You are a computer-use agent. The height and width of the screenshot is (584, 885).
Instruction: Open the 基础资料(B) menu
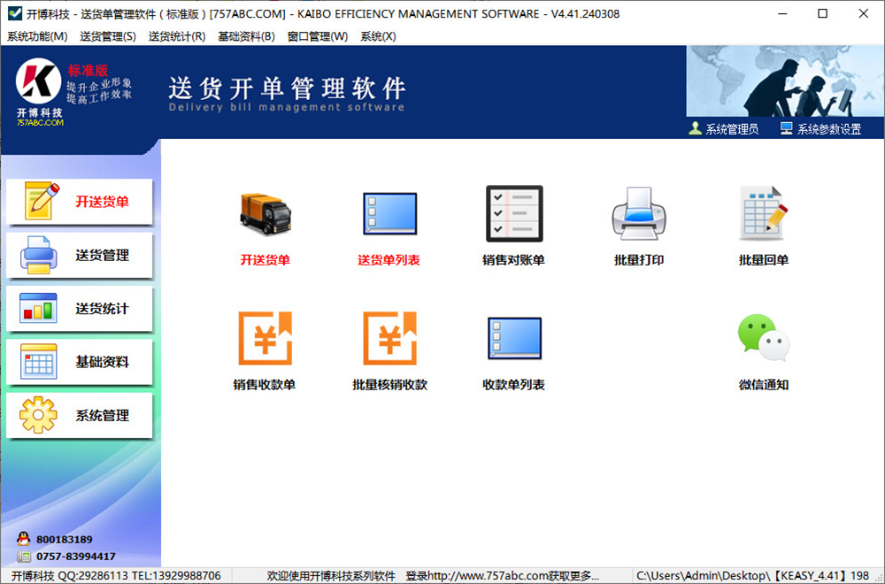247,36
